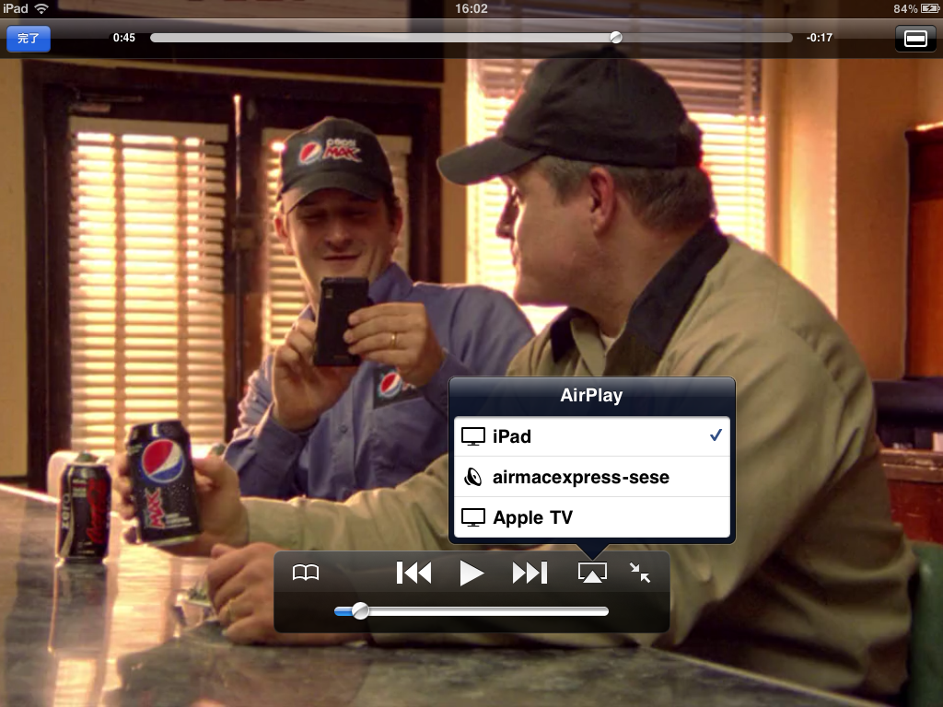
Task: Exit fullscreen with the shrink arrows icon
Action: [640, 573]
